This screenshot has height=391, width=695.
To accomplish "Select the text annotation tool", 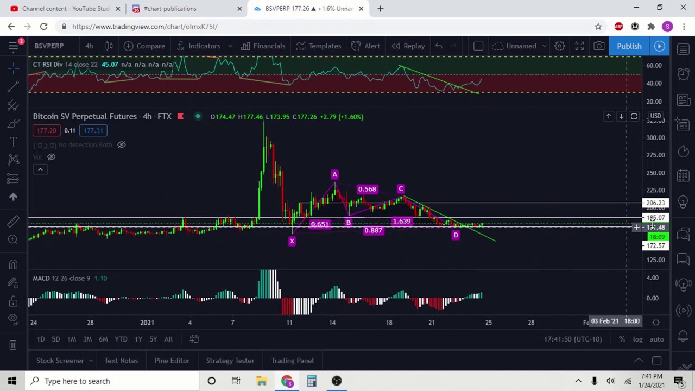I will [13, 142].
